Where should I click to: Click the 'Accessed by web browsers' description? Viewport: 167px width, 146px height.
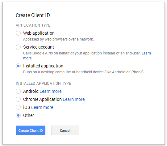pos(58,39)
